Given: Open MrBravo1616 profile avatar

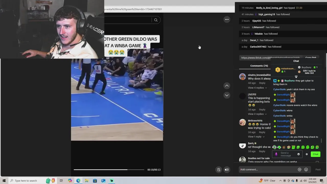Looking at the screenshot, I should click(242, 122).
